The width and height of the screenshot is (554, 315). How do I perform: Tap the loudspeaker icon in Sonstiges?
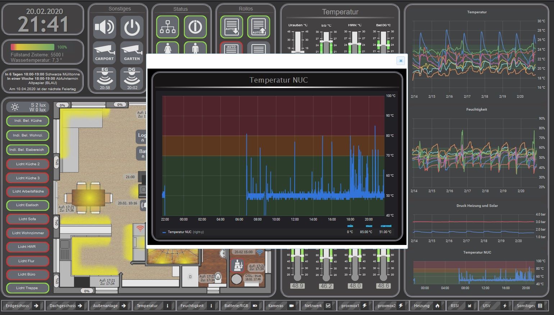pos(104,27)
